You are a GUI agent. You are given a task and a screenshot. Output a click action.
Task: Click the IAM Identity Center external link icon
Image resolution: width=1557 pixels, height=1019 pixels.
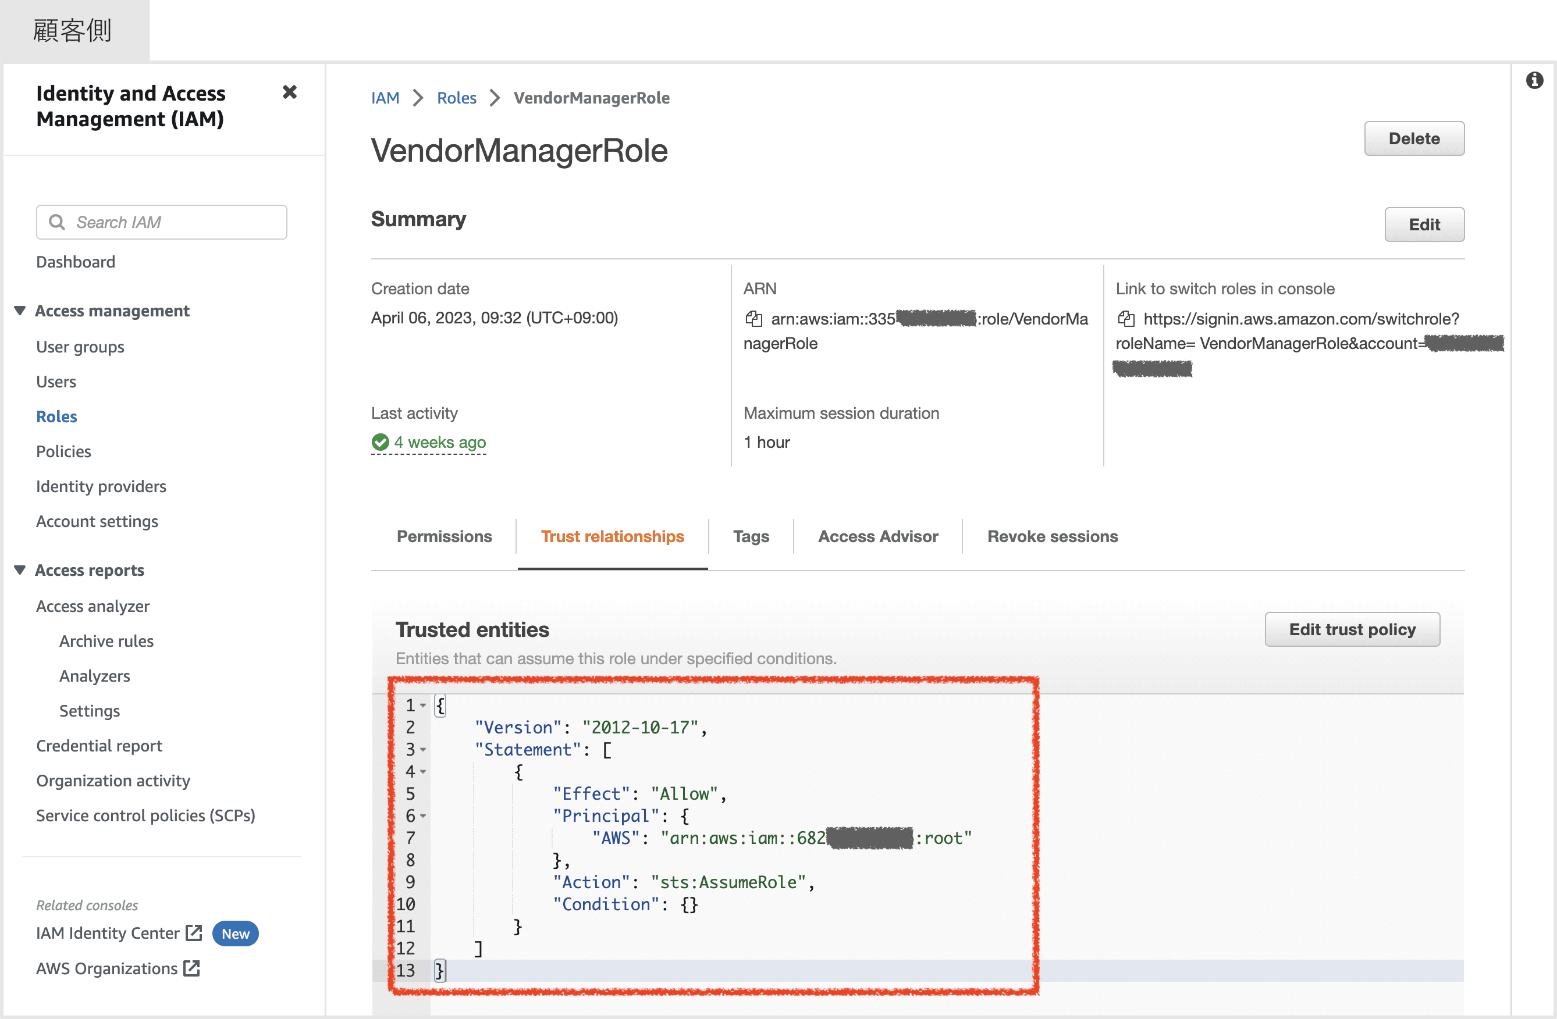point(194,933)
